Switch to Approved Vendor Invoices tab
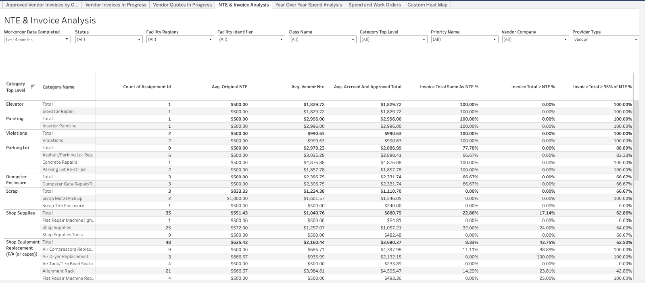645x283 pixels. coord(42,5)
